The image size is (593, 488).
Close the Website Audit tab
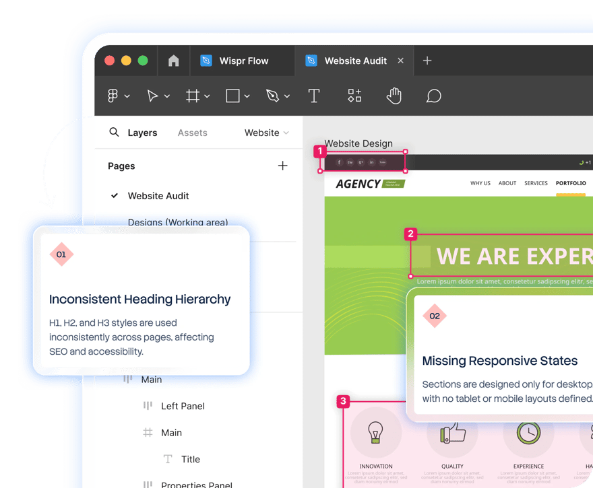401,61
